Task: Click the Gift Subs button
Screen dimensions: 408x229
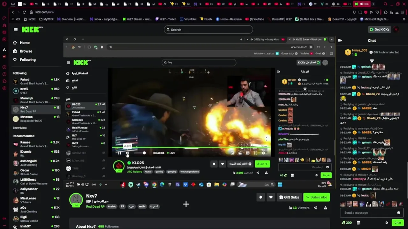Action: click(289, 197)
